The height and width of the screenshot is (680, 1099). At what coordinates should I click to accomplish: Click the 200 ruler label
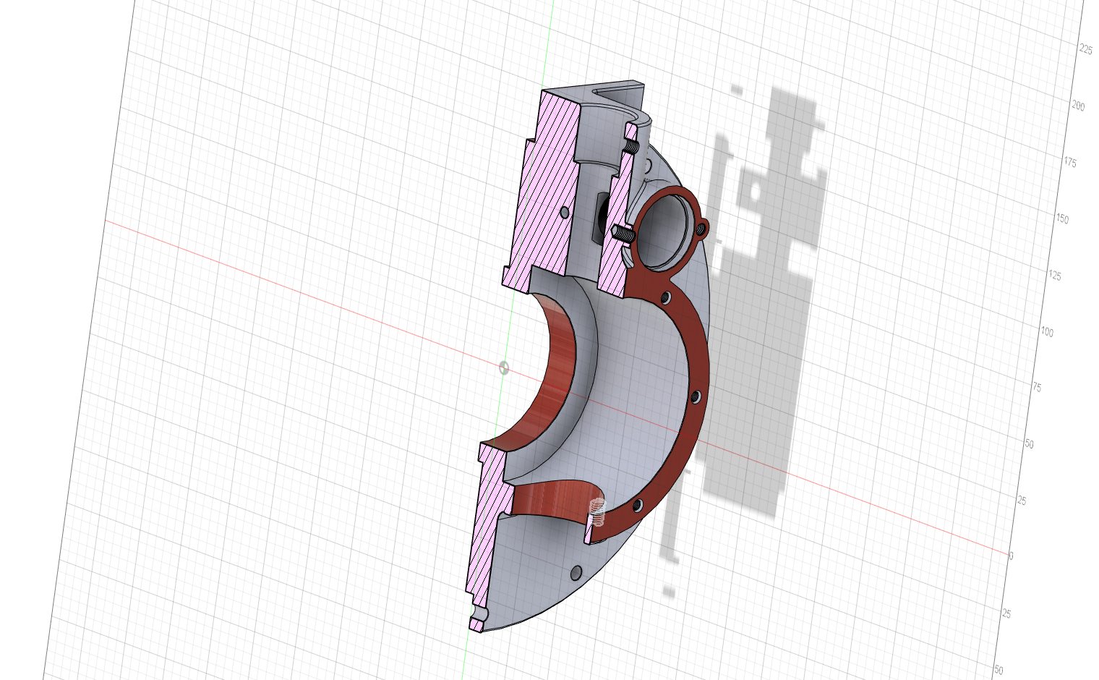[x=1078, y=106]
